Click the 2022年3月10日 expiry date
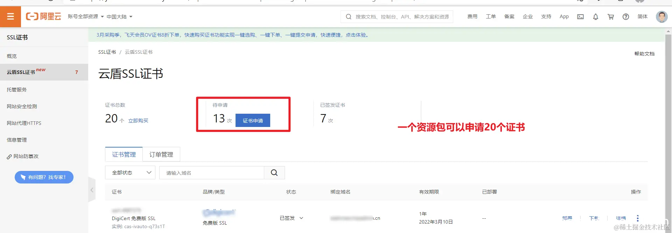This screenshot has height=233, width=672. [x=436, y=222]
